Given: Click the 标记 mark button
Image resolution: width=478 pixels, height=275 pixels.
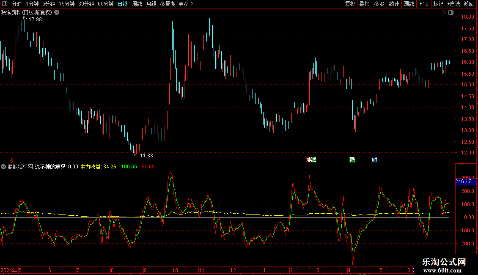Looking at the screenshot, I should [438, 4].
